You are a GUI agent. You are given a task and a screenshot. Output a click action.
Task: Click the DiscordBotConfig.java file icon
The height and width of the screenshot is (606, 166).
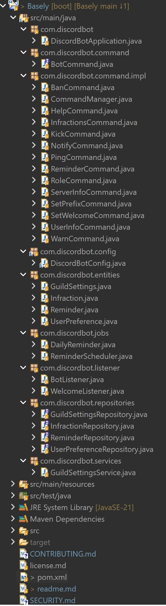(x=44, y=263)
